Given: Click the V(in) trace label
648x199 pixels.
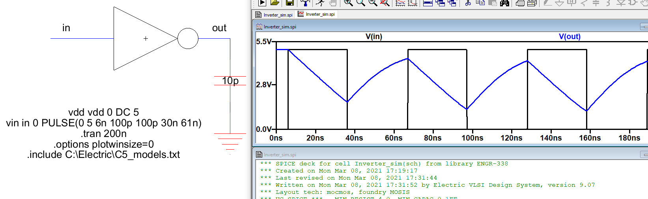Looking at the screenshot, I should [373, 37].
